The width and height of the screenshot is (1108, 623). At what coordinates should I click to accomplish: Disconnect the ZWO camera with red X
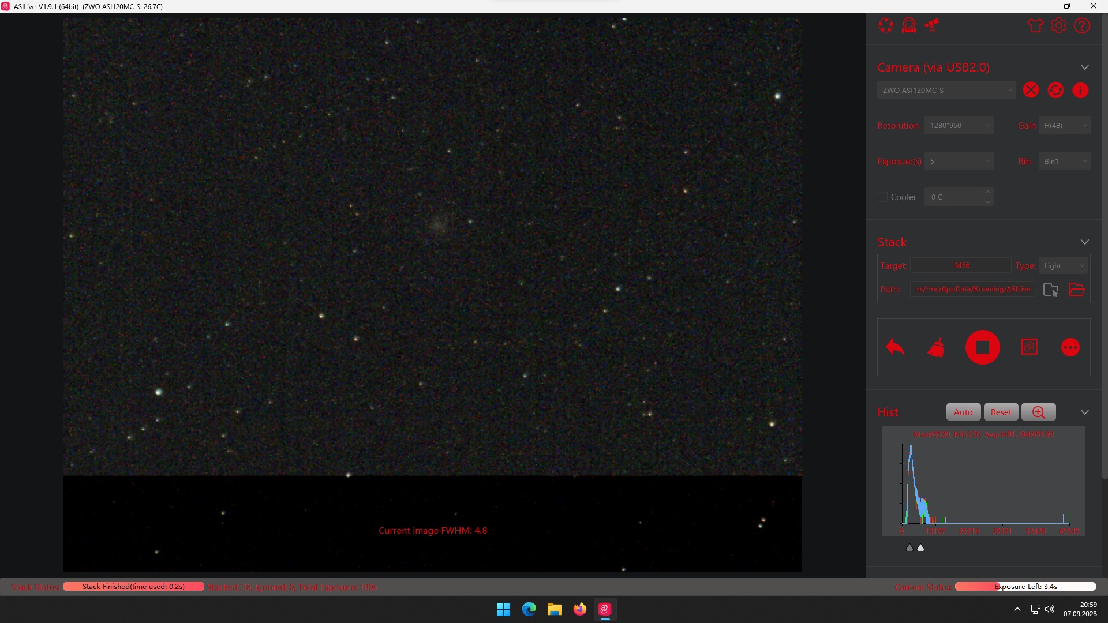1031,90
